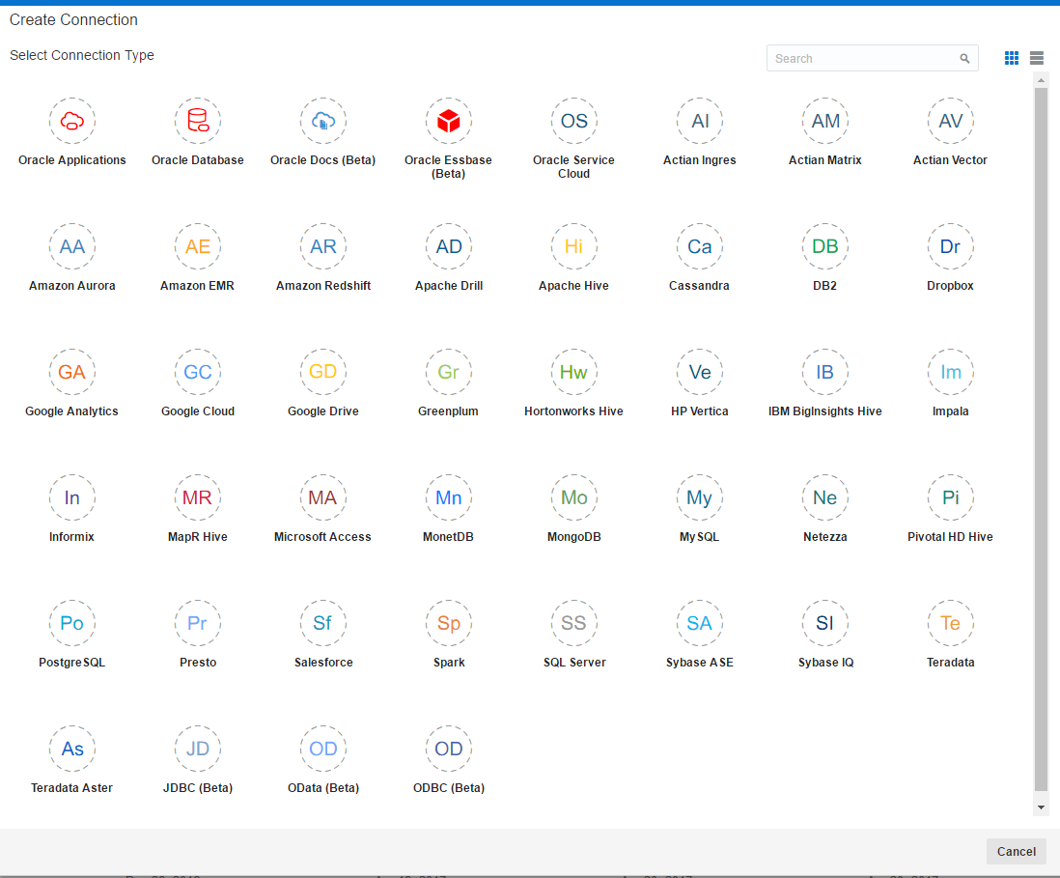Choose the Oracle Database connection type
This screenshot has width=1060, height=878.
(198, 121)
